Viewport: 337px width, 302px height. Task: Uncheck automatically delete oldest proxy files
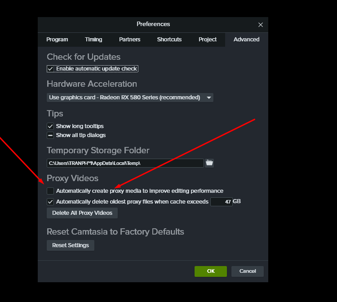coord(50,202)
